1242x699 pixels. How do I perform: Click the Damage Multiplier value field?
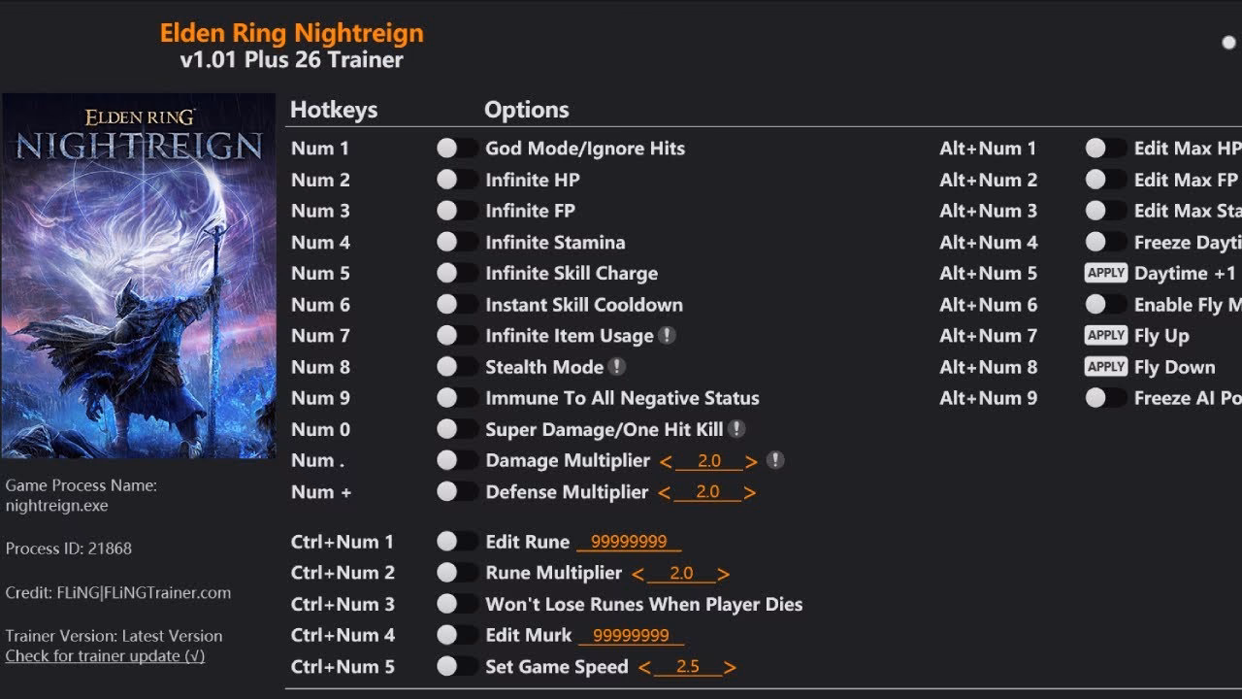(708, 461)
